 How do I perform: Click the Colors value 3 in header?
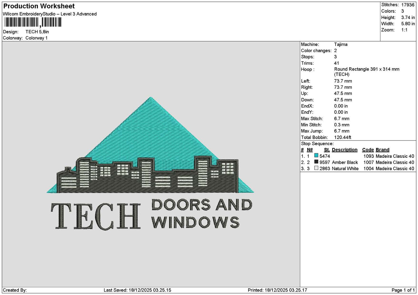[402, 11]
